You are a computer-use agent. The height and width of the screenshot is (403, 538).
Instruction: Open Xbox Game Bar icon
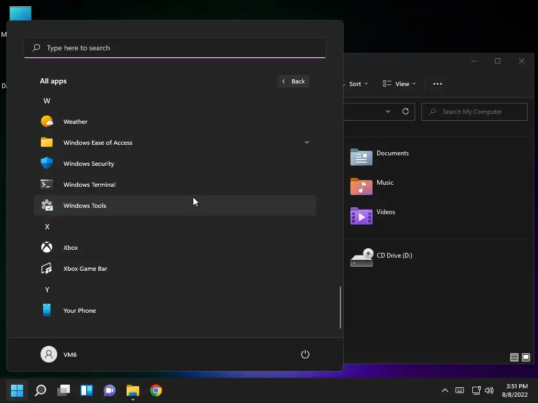point(47,268)
